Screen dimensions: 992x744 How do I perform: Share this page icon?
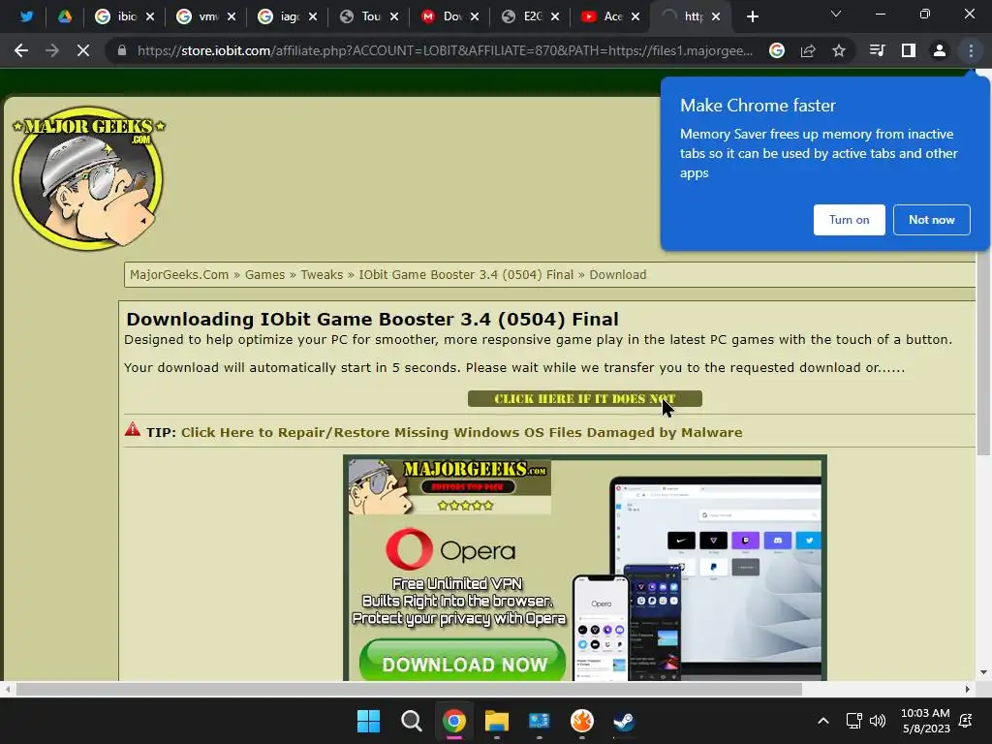[808, 50]
